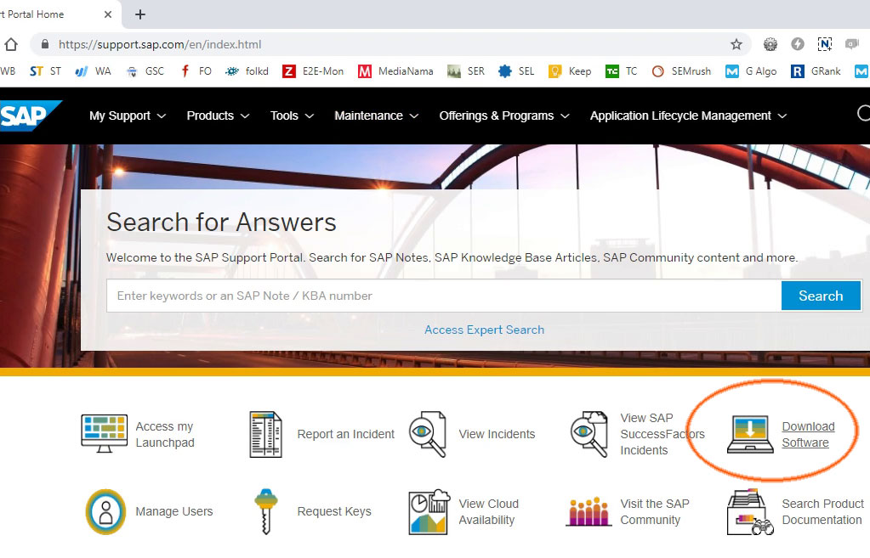Open the folkd bookmark
This screenshot has height=558, width=870.
pyautogui.click(x=247, y=71)
